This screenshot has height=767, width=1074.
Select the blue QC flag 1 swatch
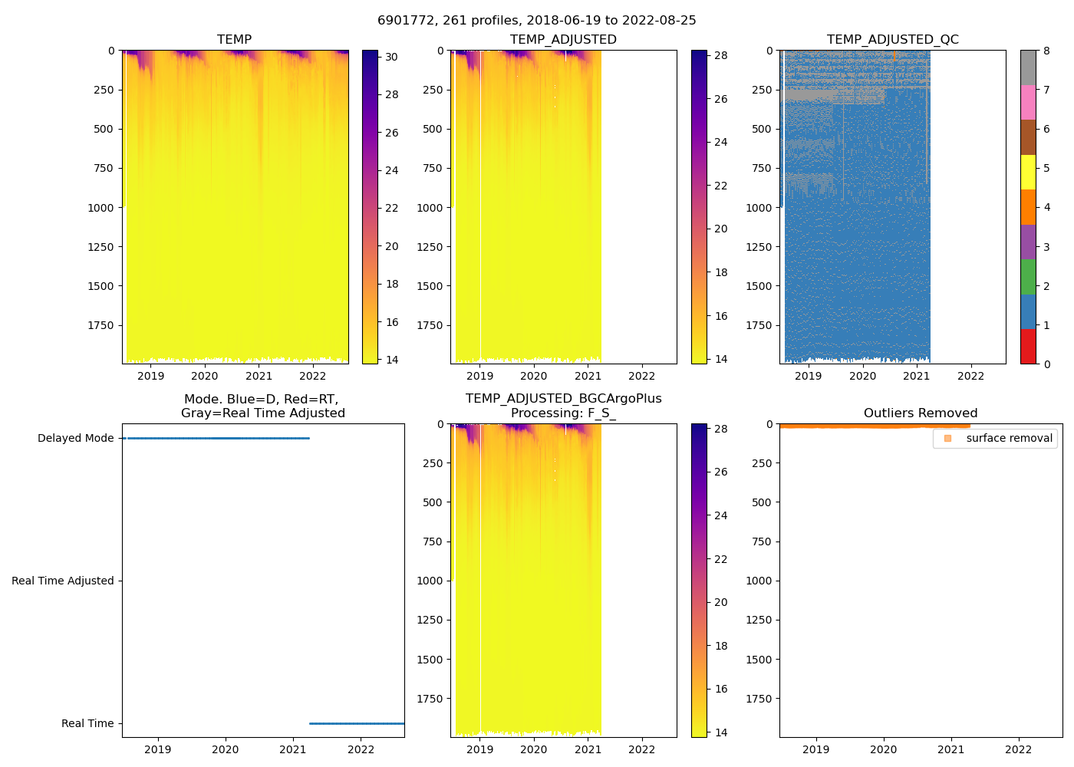1028,311
